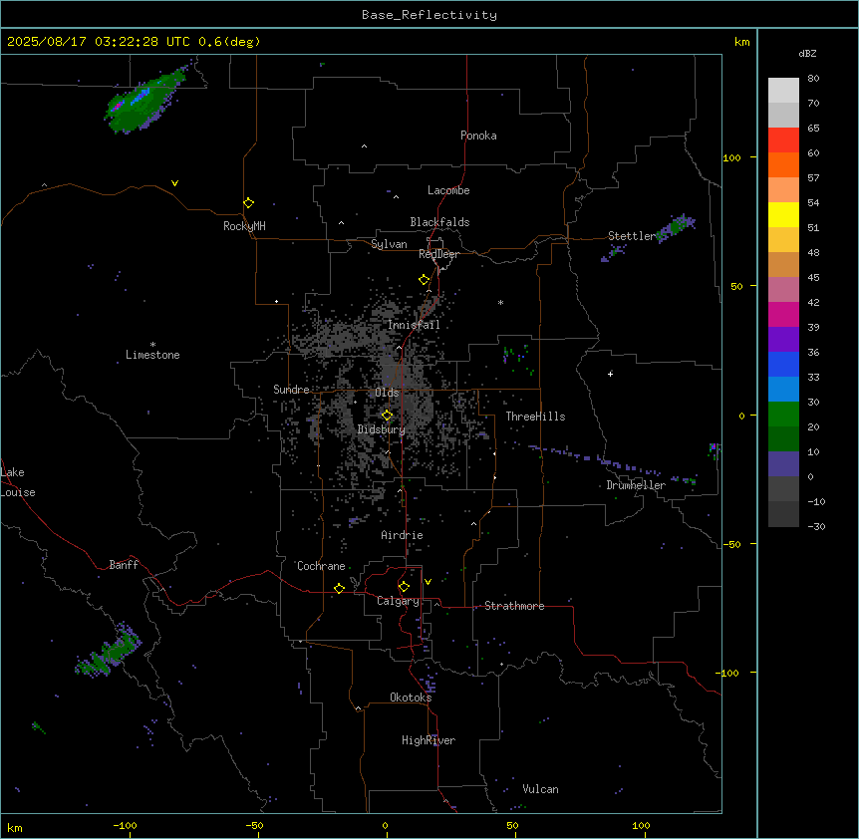This screenshot has width=859, height=839.
Task: Click the Cochrane label
Action: (x=321, y=566)
